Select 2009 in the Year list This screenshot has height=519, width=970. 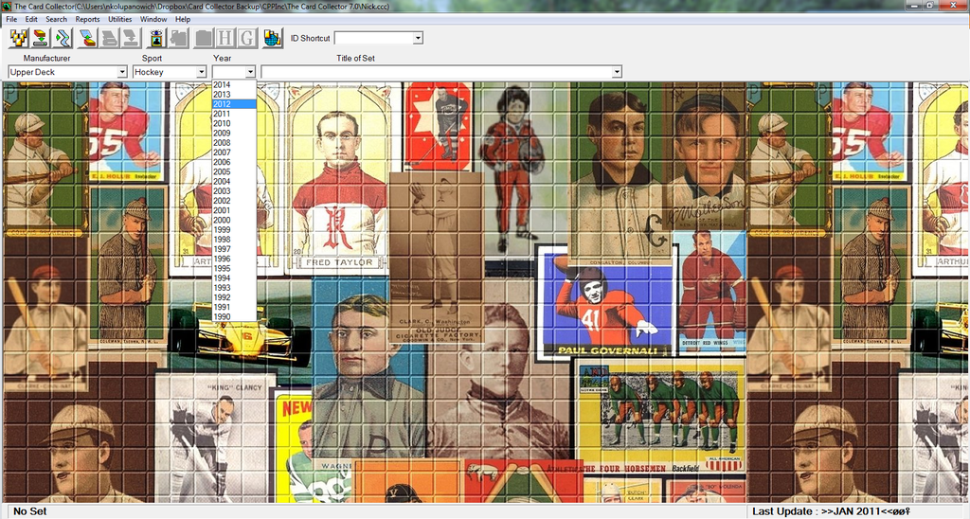tap(234, 133)
